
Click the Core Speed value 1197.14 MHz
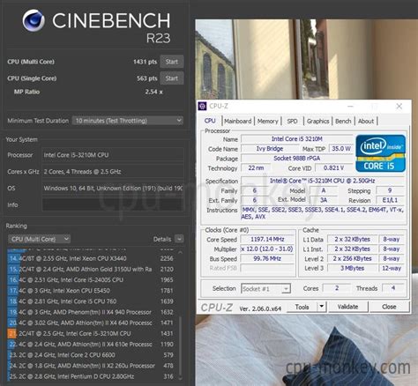[267, 240]
